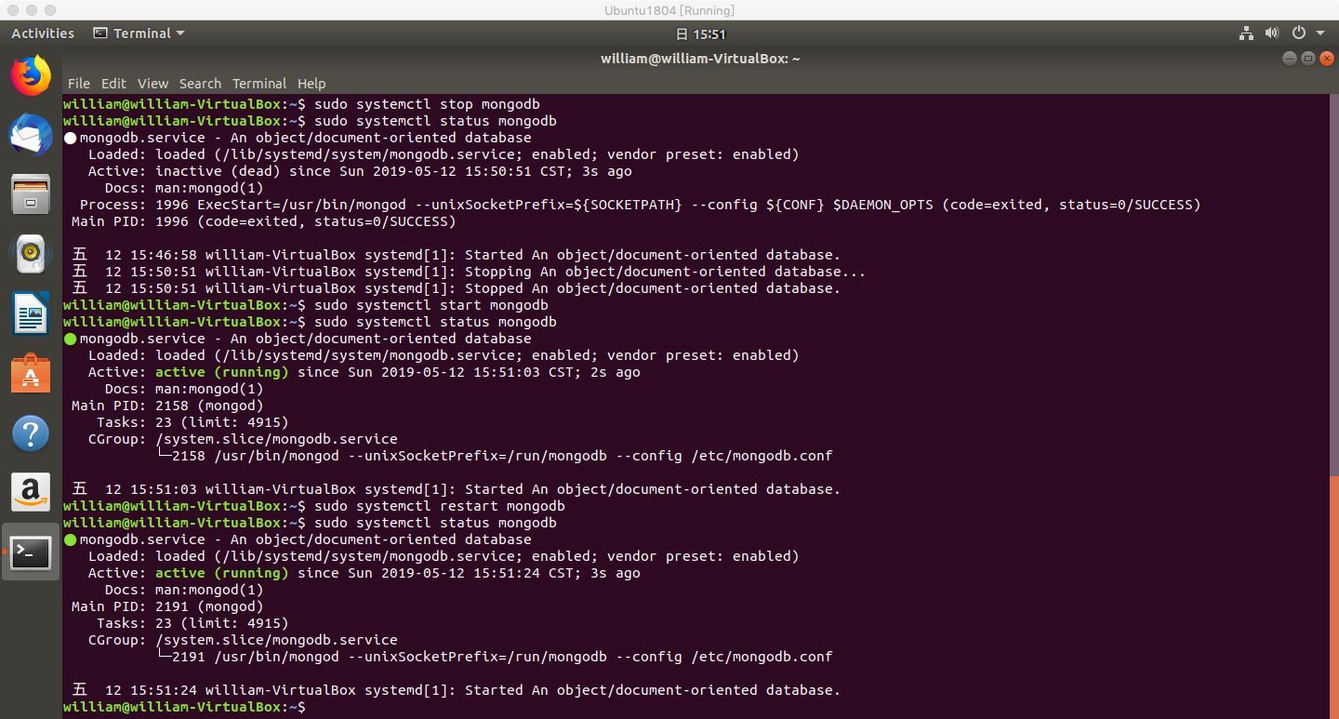
Task: Open Ubuntu Software from the dock
Action: 31,373
